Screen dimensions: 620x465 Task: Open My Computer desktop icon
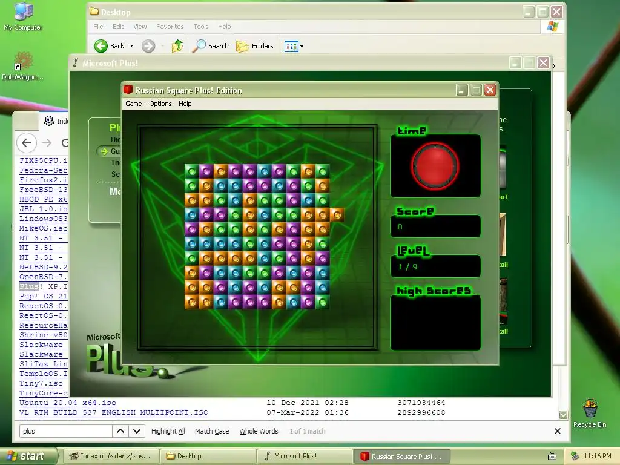click(x=23, y=16)
